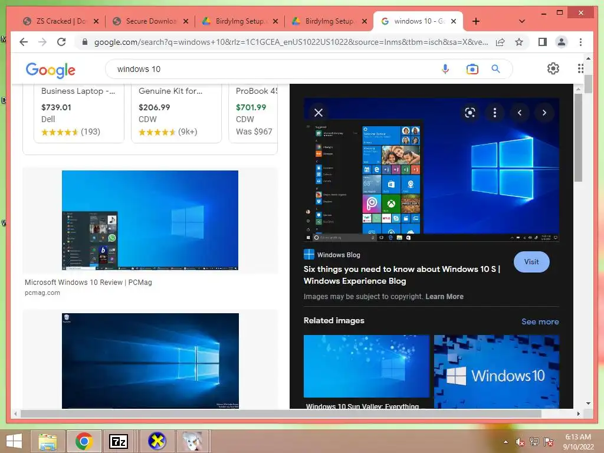Click the horizontal scrollbar right arrow
This screenshot has width=604, height=453.
[578, 413]
